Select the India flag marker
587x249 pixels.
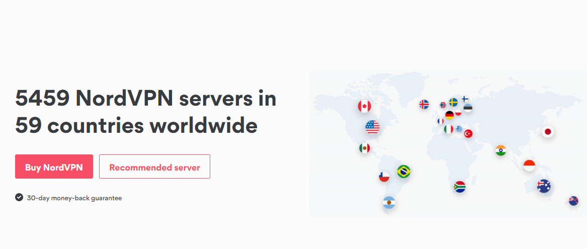coord(500,150)
